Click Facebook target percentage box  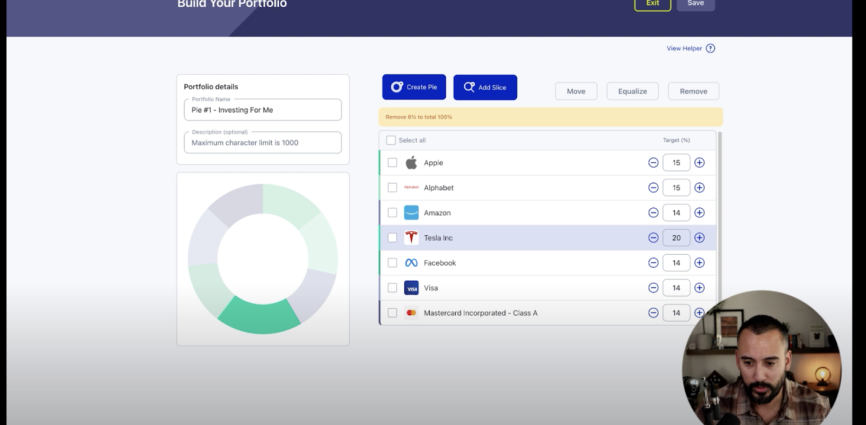pyautogui.click(x=676, y=263)
